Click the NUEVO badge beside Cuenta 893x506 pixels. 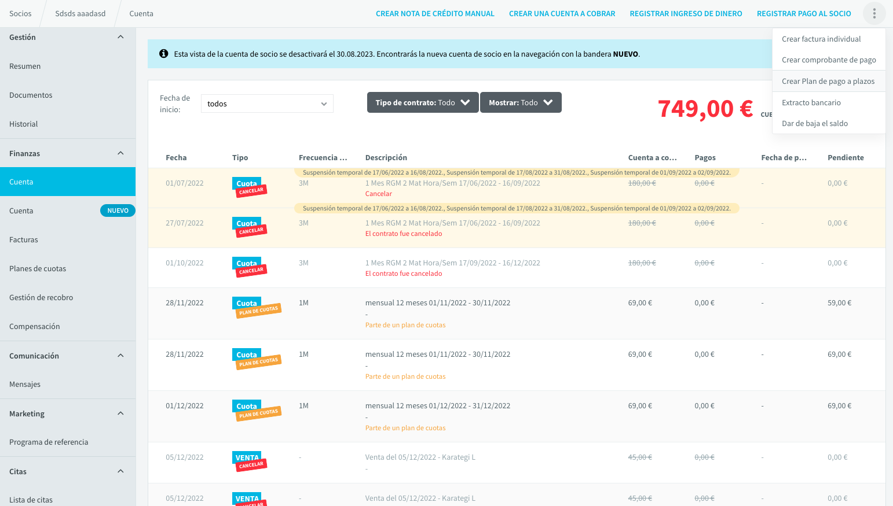pyautogui.click(x=118, y=210)
